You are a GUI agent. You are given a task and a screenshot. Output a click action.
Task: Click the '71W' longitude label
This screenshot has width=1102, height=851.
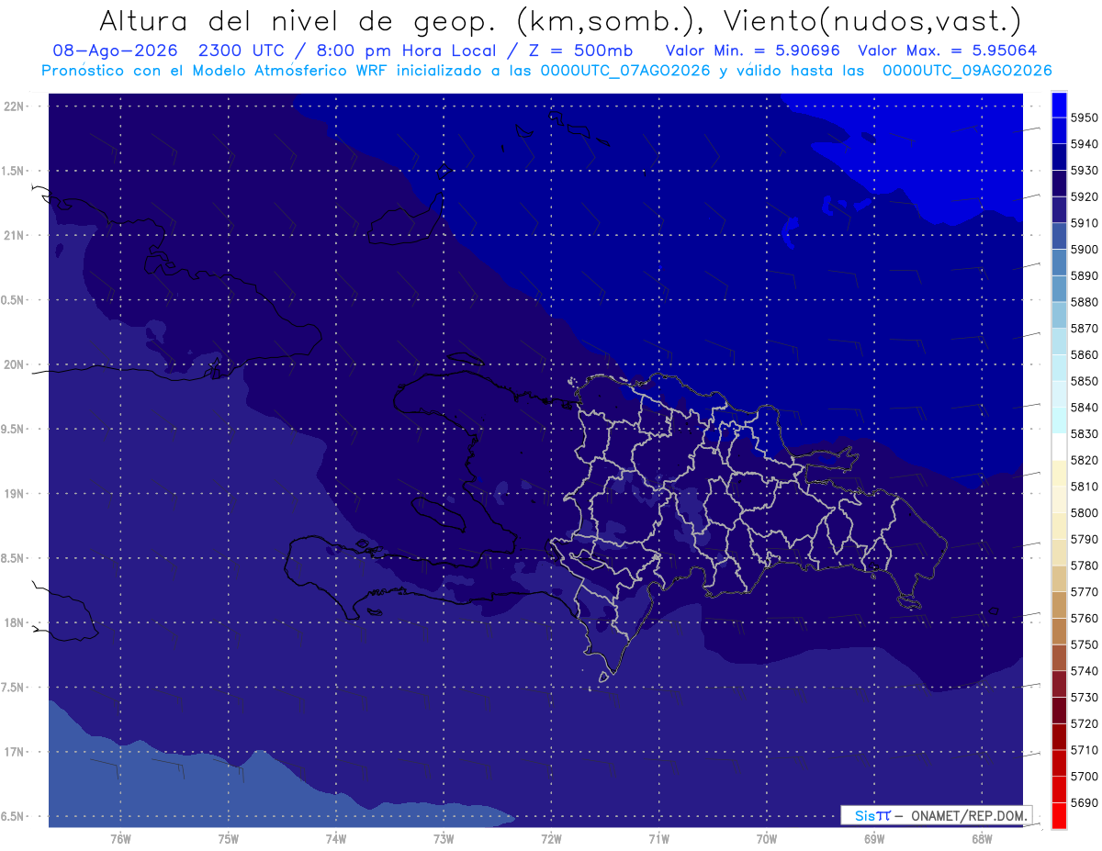pyautogui.click(x=658, y=838)
